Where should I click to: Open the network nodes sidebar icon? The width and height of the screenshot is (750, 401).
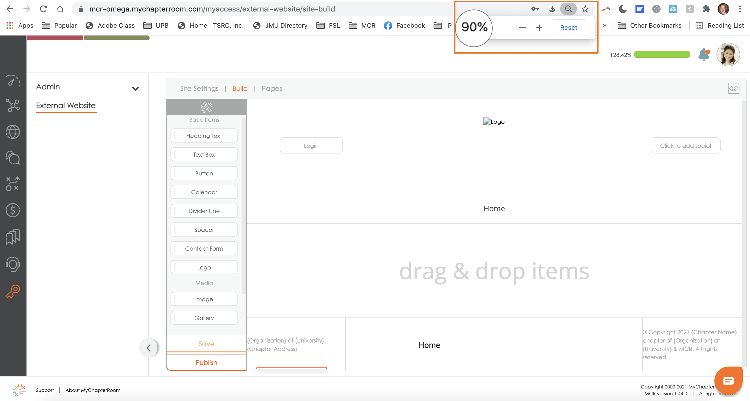click(13, 105)
